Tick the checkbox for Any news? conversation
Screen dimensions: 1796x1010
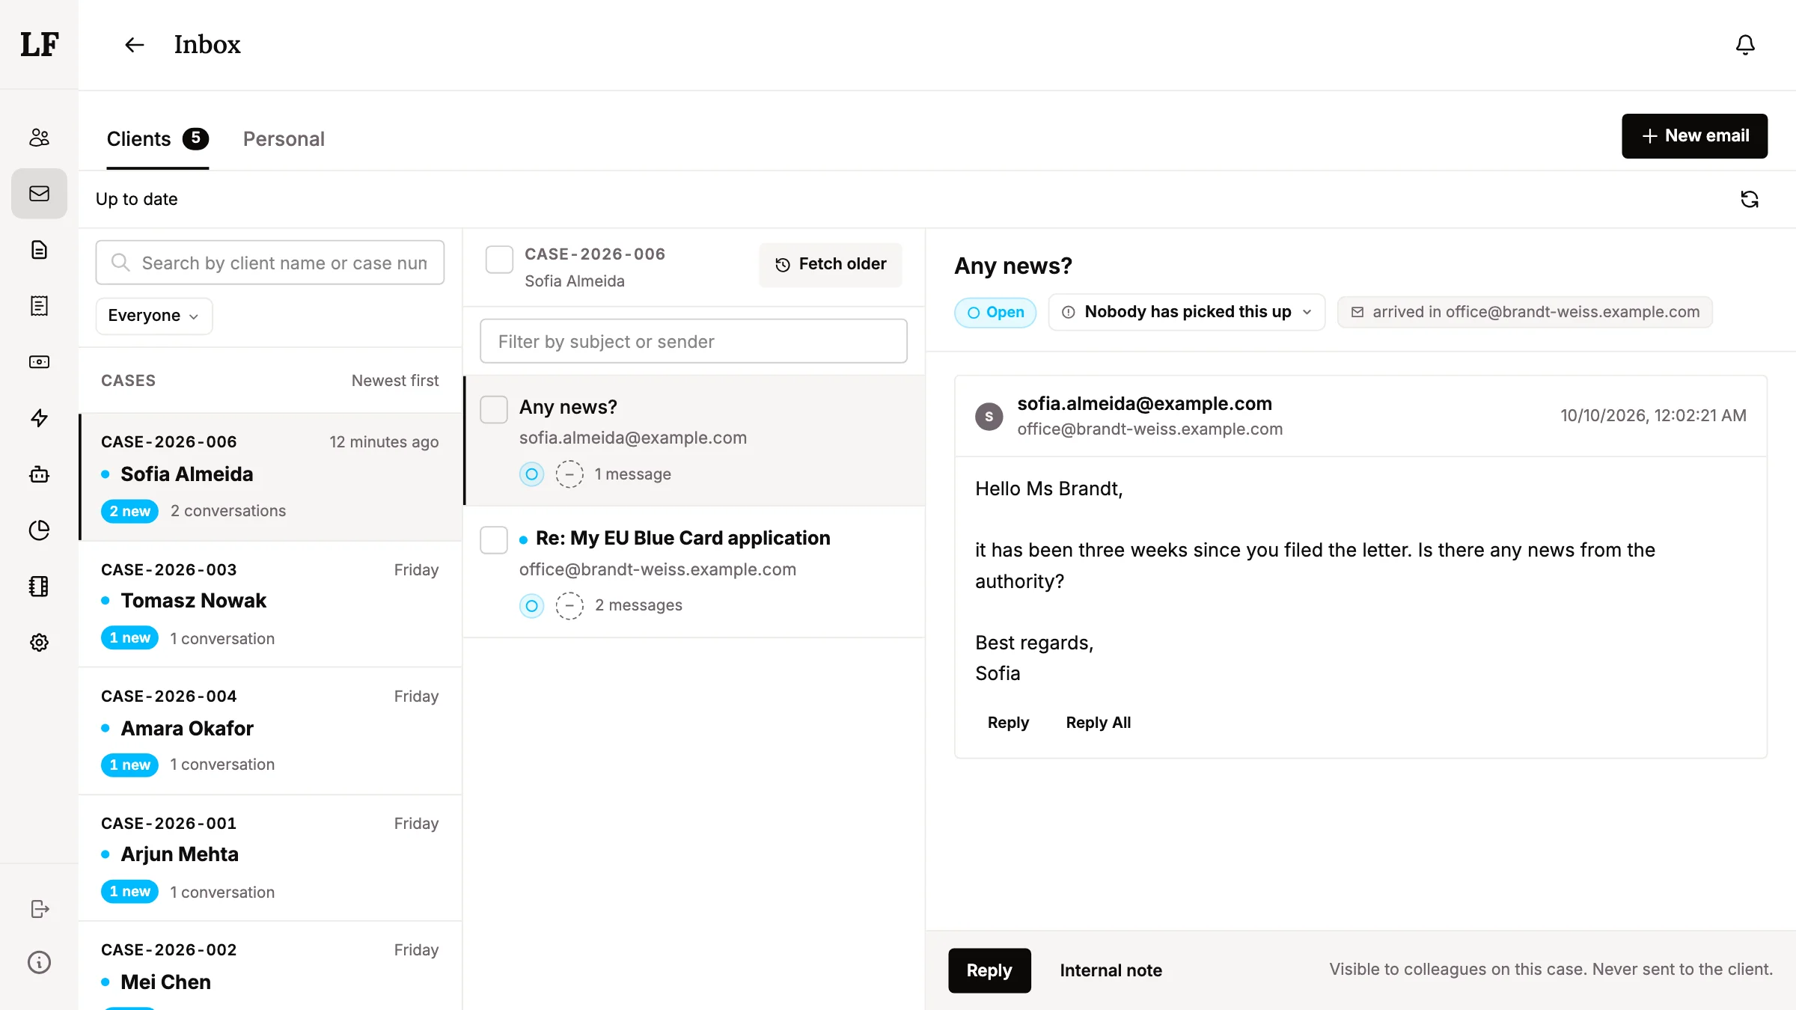[494, 410]
